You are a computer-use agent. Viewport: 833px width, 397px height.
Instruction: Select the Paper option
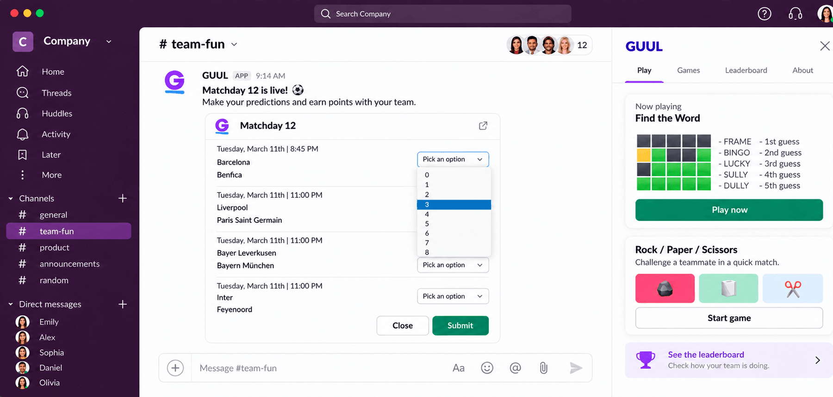(728, 288)
